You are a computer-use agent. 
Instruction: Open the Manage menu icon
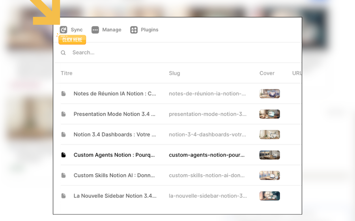95,30
